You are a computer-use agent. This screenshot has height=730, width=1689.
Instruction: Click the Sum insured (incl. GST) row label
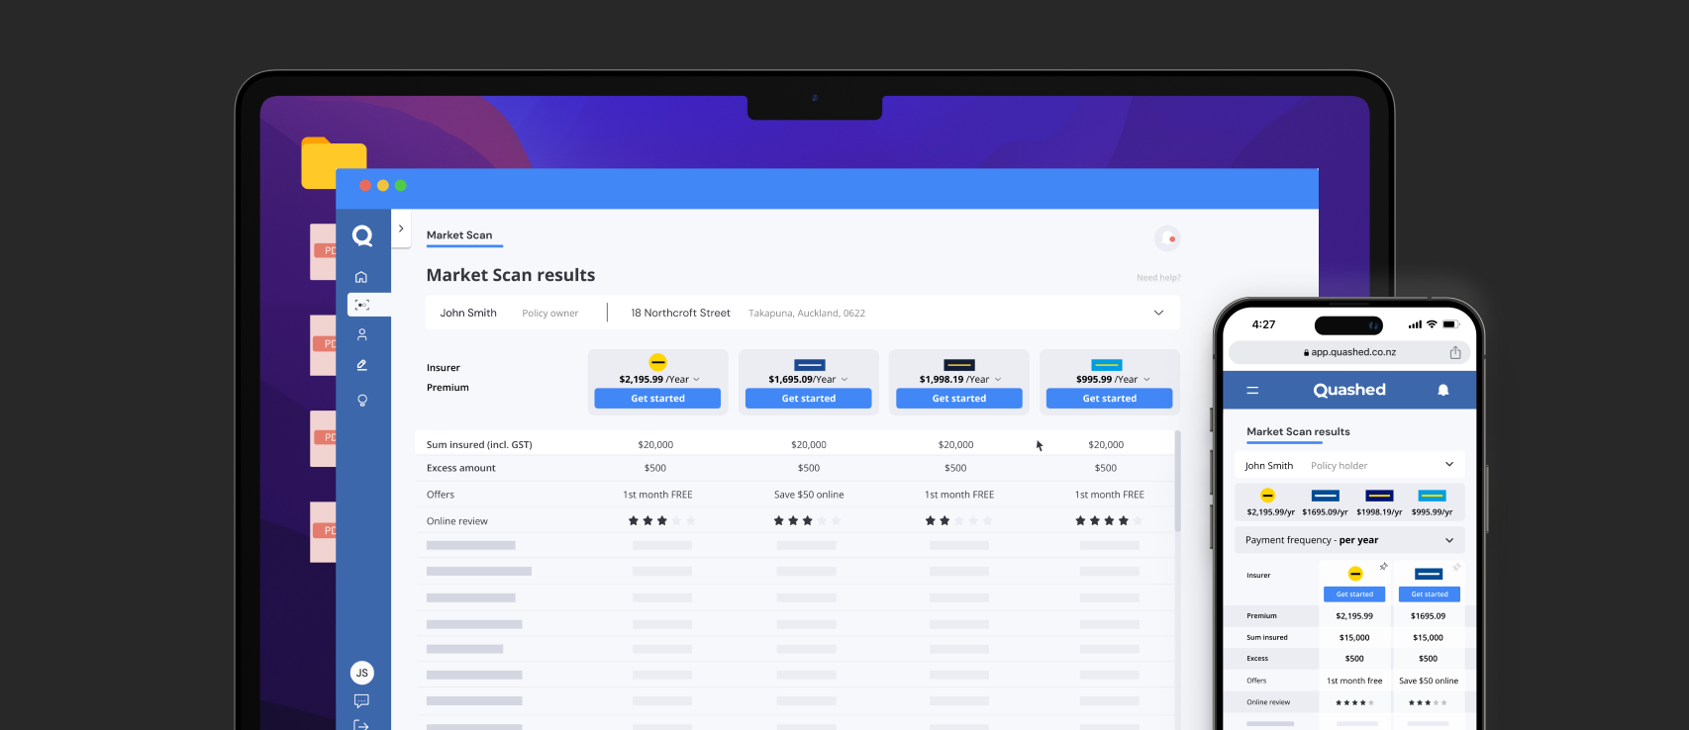(479, 445)
